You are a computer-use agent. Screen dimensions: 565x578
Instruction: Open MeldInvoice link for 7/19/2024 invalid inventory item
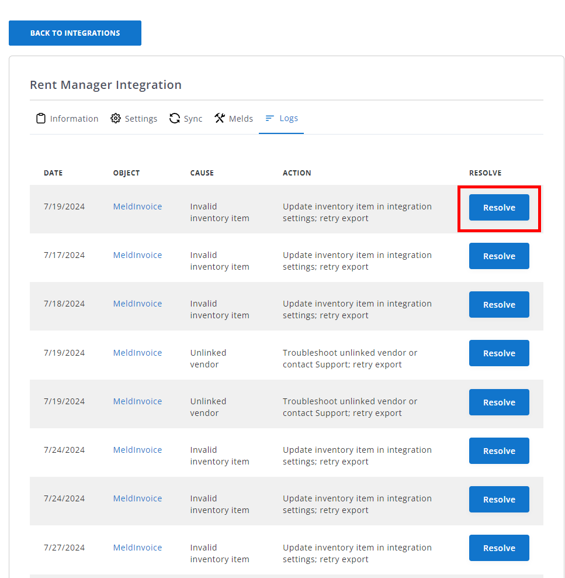tap(137, 207)
